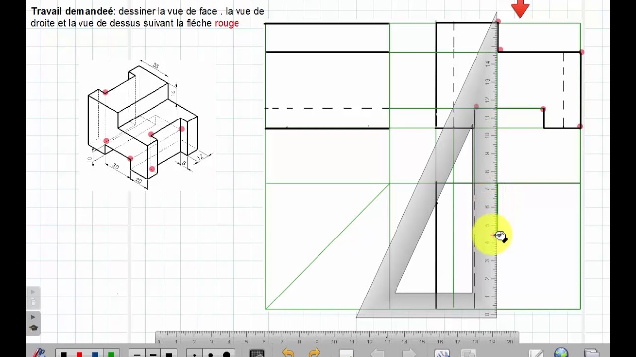
Task: Click the horizontal ruler tool
Action: 337,338
